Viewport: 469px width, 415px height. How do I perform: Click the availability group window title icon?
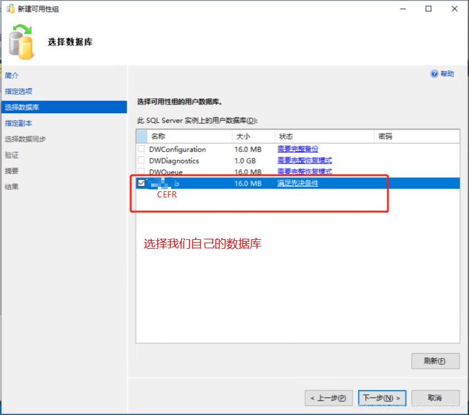click(x=11, y=9)
